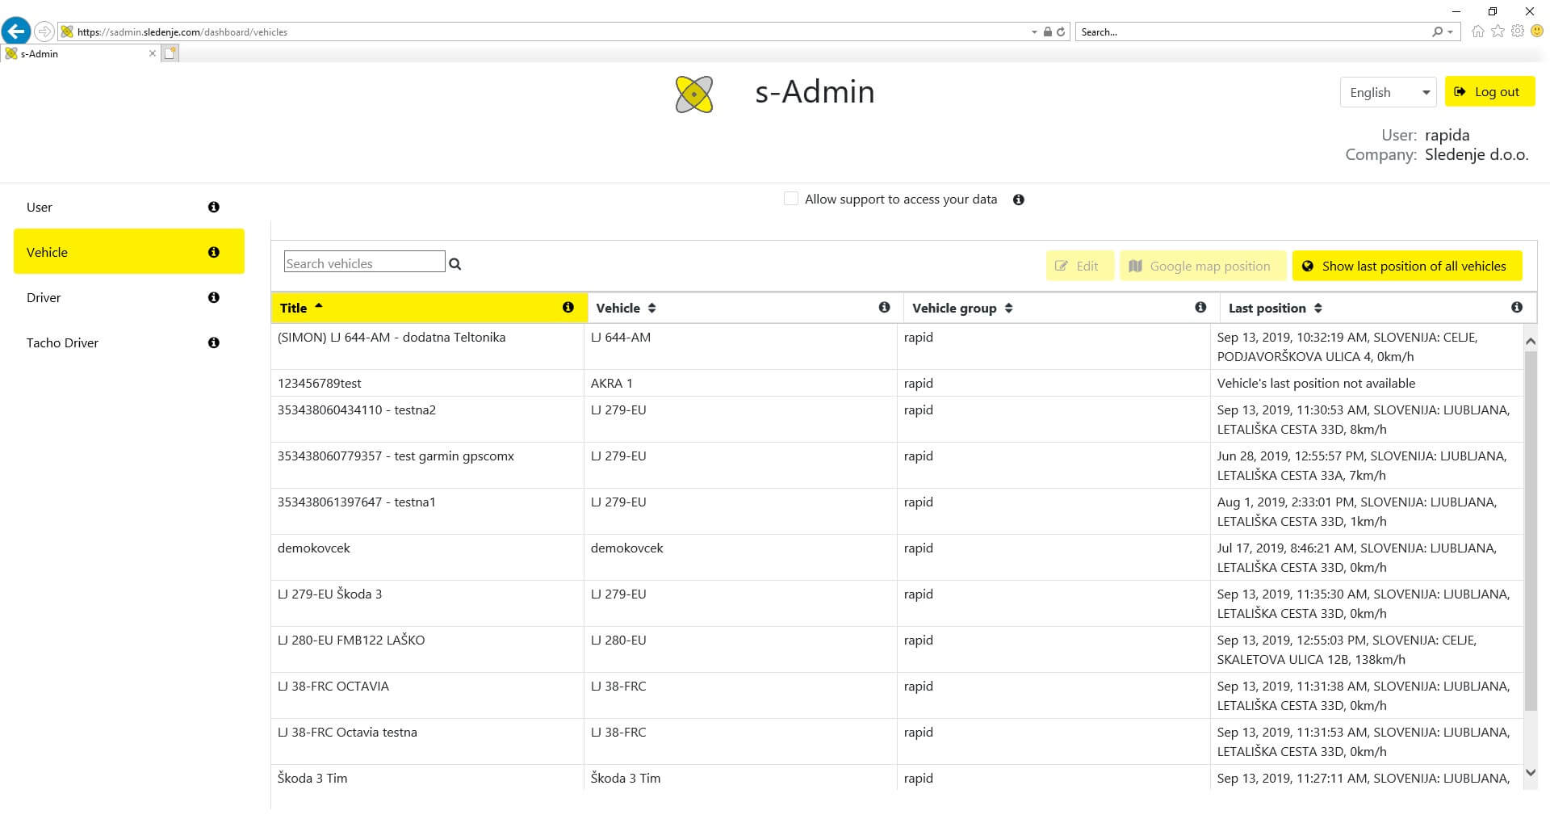The image size is (1550, 840).
Task: Open the User menu section
Action: 129,207
